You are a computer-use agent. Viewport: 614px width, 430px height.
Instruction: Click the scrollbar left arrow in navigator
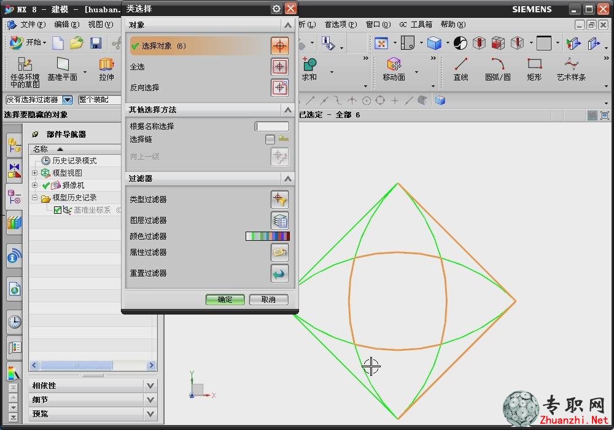34,365
